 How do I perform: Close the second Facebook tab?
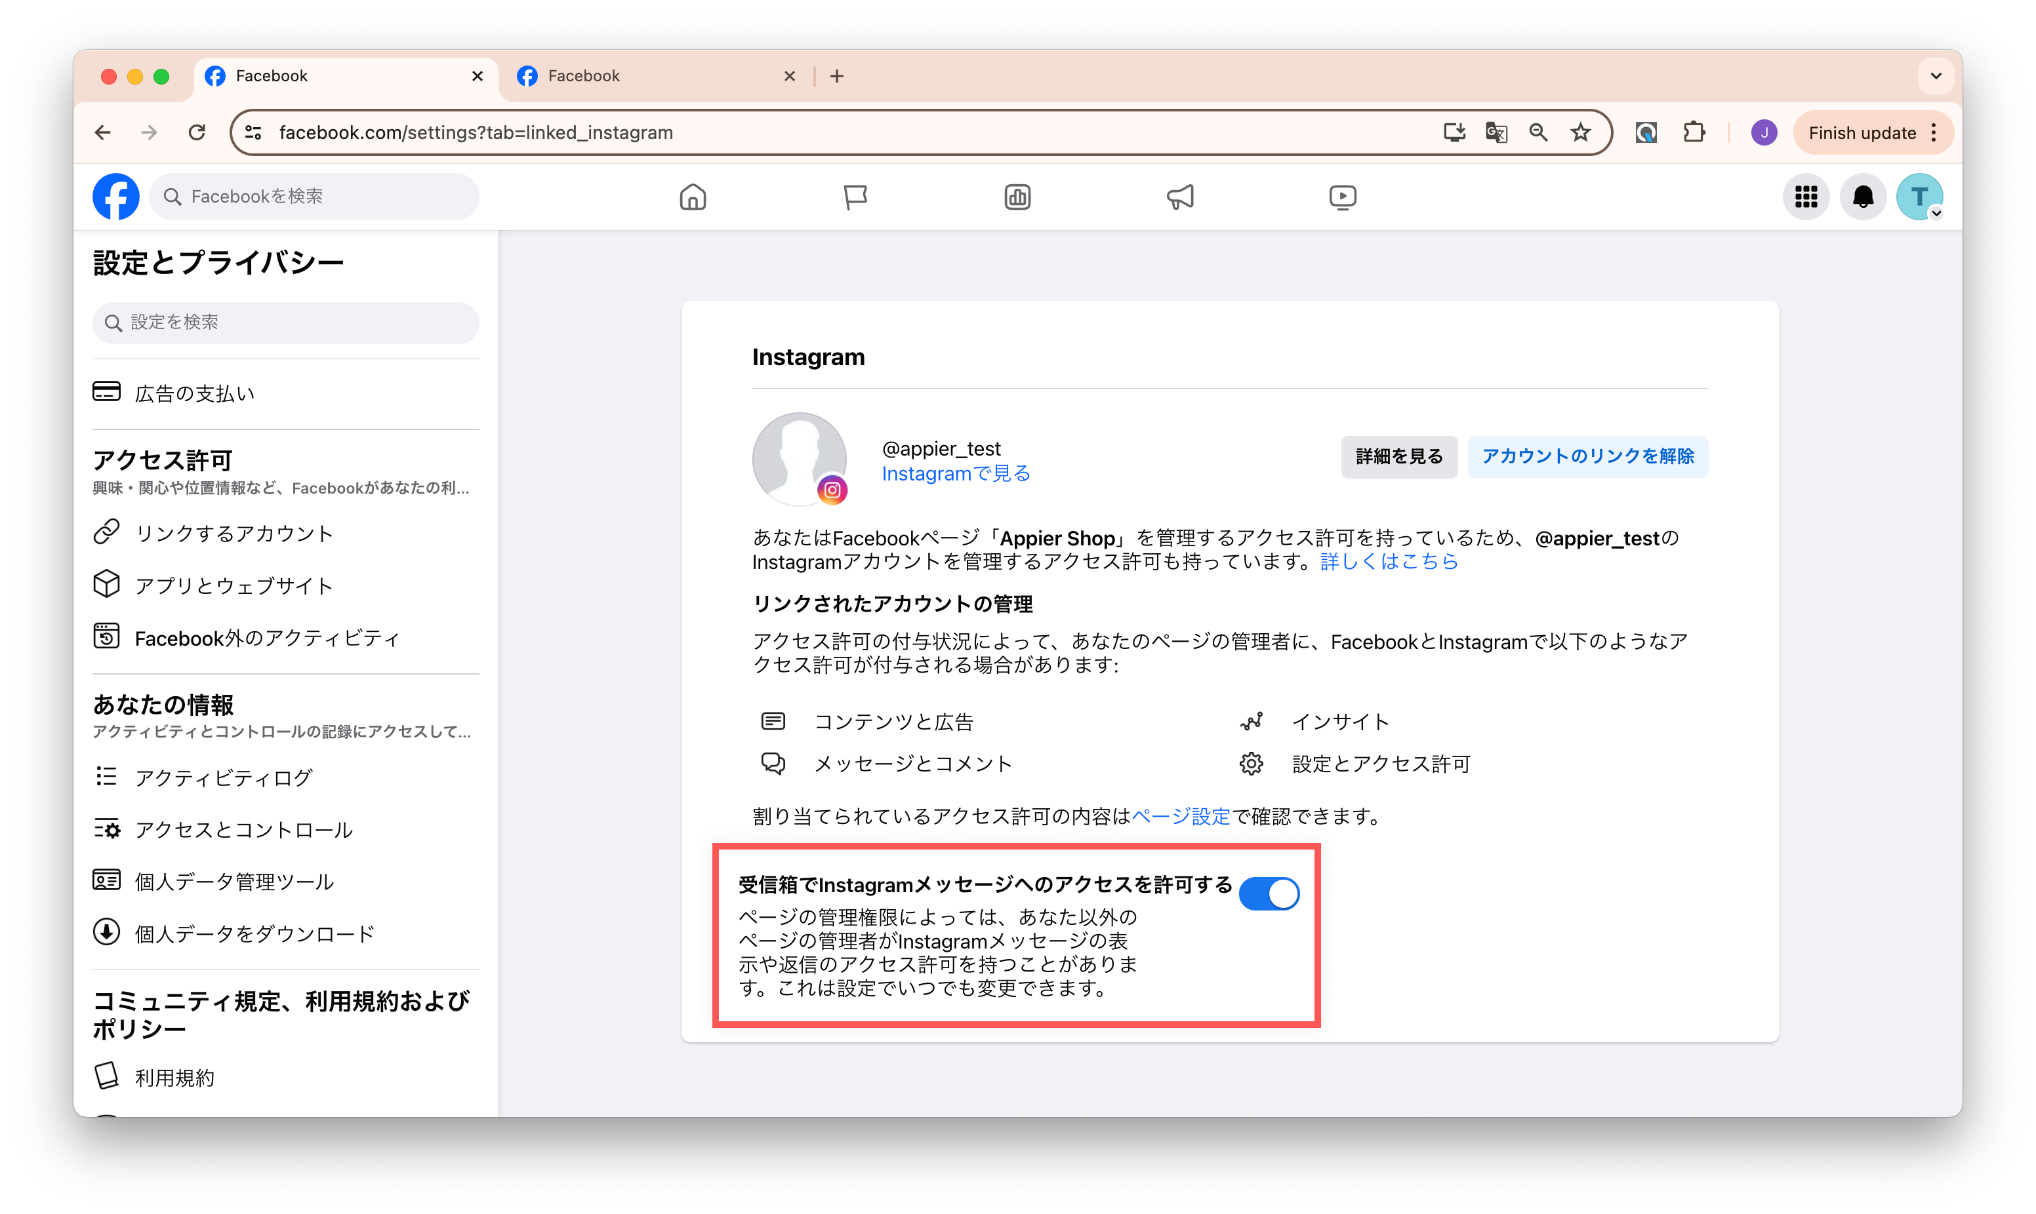click(789, 76)
